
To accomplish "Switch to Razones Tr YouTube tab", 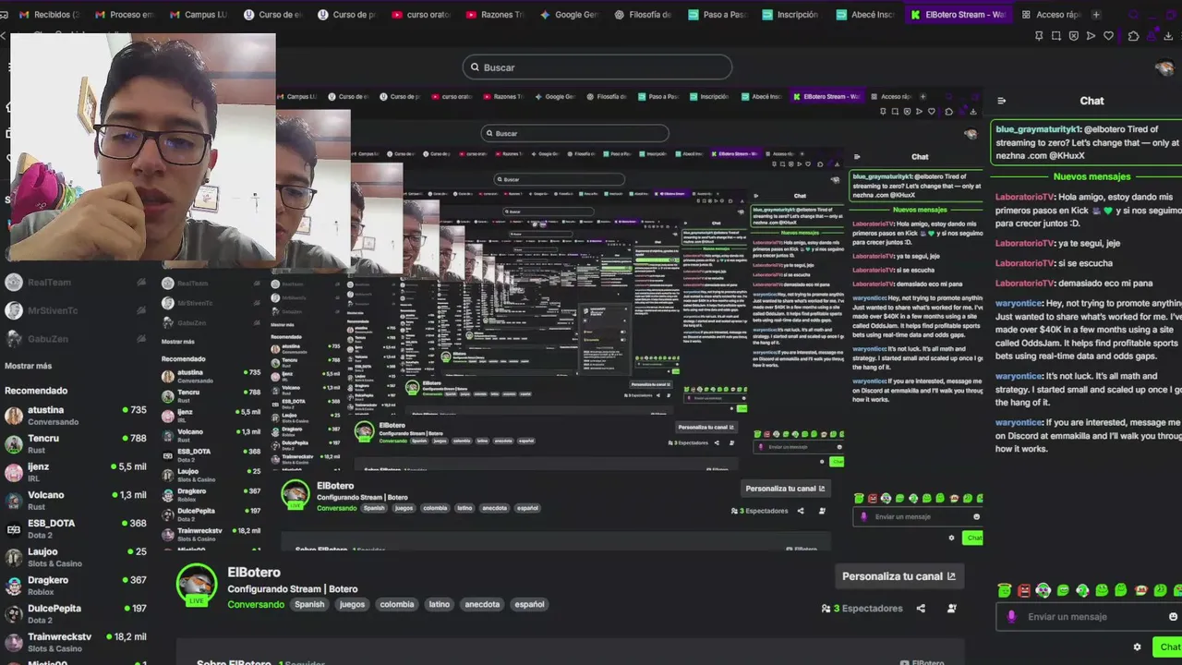I will coord(495,15).
